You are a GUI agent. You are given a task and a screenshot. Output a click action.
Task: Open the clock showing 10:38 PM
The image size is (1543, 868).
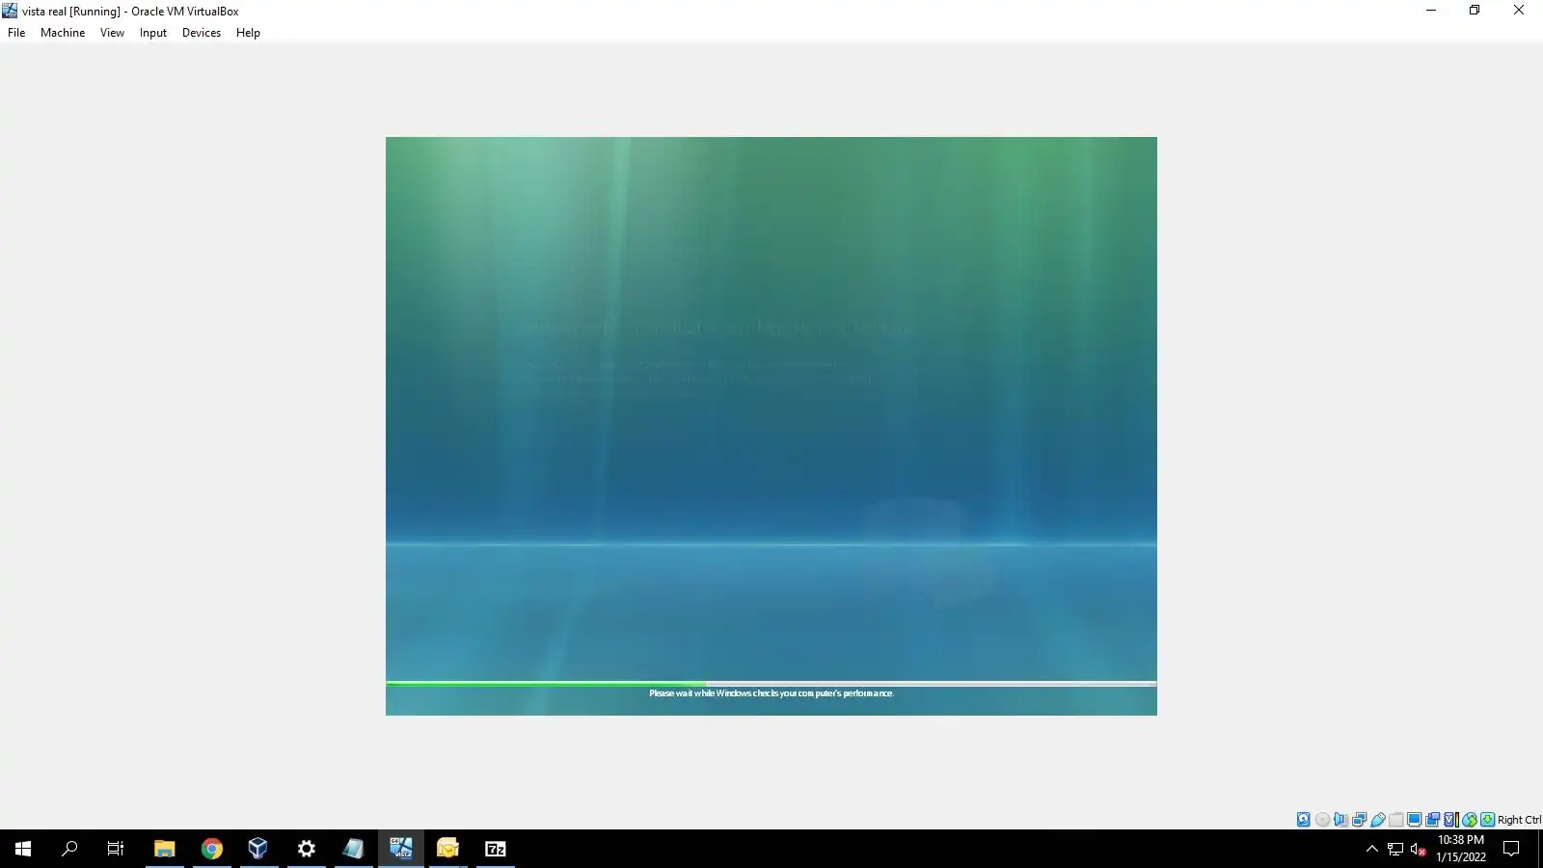pos(1461,849)
